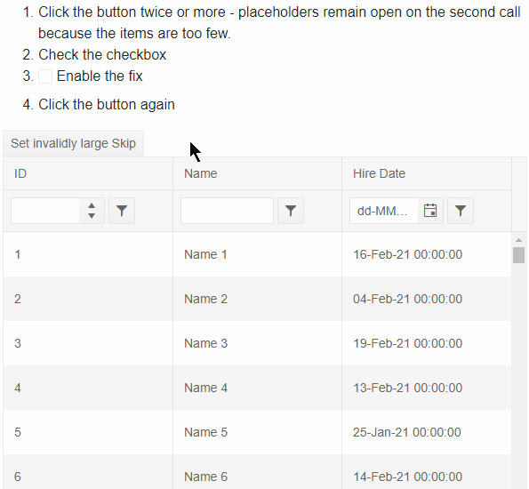The height and width of the screenshot is (489, 529).
Task: Click the ID column filter funnel icon
Action: pos(122,211)
